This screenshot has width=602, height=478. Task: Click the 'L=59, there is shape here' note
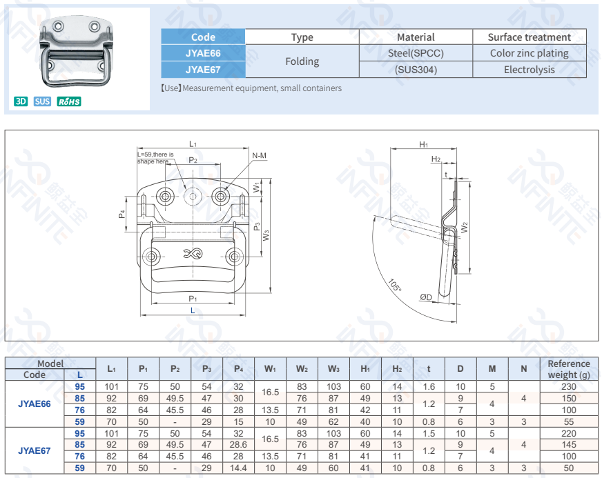155,157
